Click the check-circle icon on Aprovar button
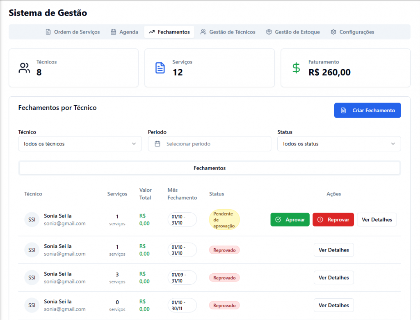 (x=278, y=219)
